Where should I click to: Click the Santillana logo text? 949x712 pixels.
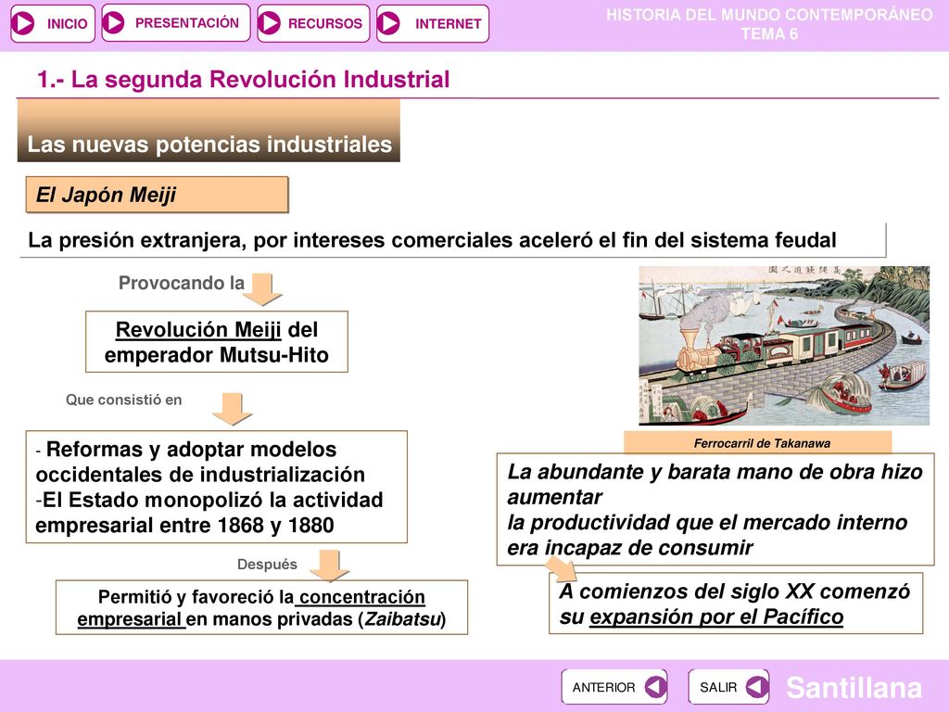854,687
